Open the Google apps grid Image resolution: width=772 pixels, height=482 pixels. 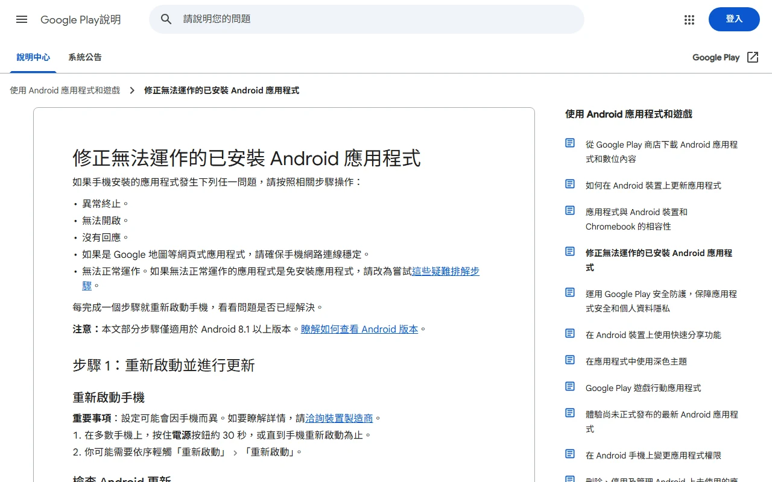(x=689, y=19)
